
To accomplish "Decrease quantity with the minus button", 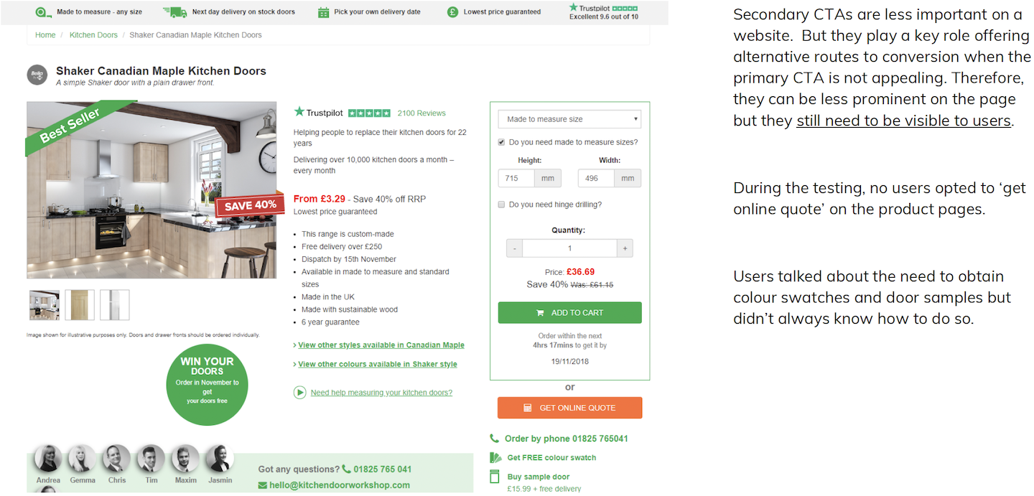I will (x=514, y=248).
